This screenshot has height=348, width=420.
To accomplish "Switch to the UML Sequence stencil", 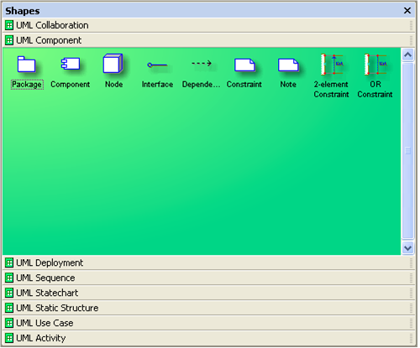I will [45, 278].
